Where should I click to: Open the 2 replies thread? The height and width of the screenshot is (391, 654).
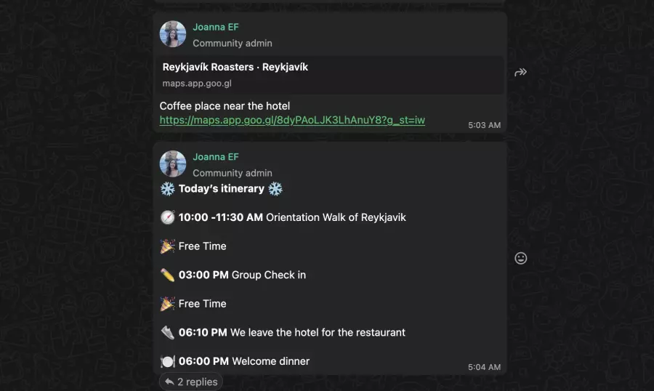click(191, 382)
